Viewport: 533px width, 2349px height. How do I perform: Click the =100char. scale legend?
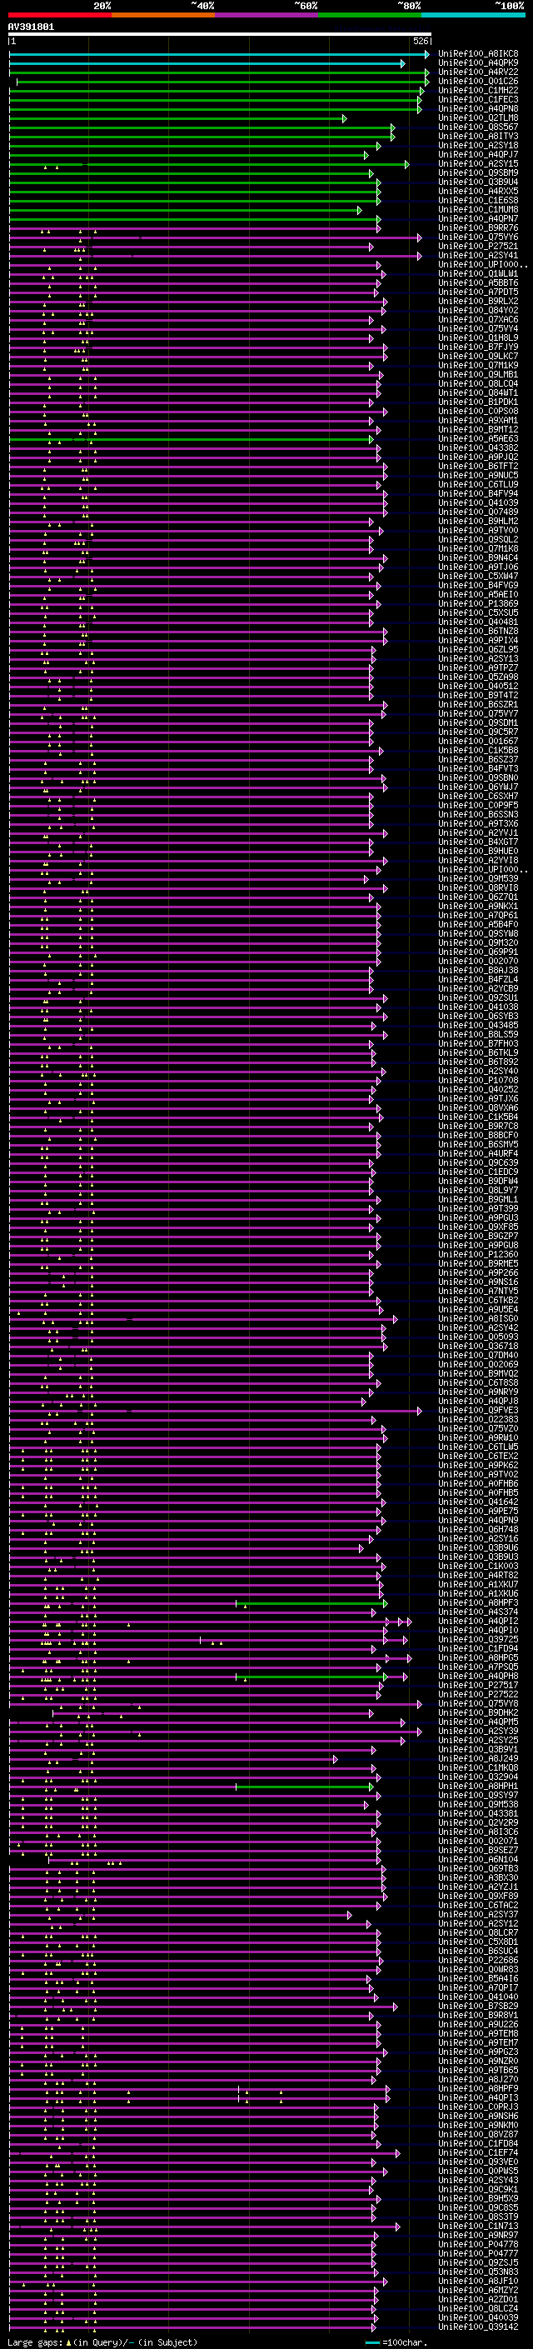396,2342
